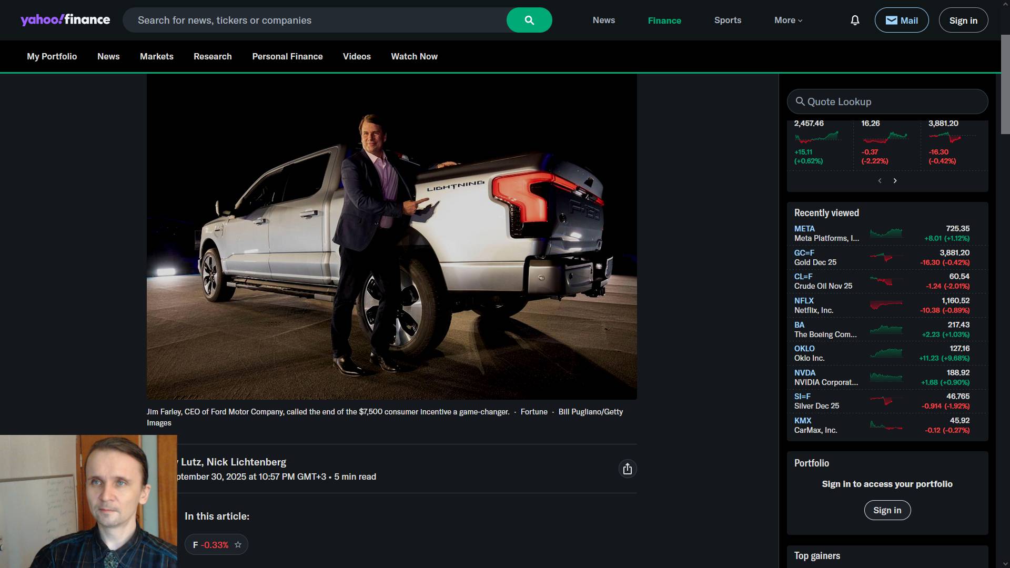Click the top Sign in button
1010x568 pixels.
coord(963,20)
